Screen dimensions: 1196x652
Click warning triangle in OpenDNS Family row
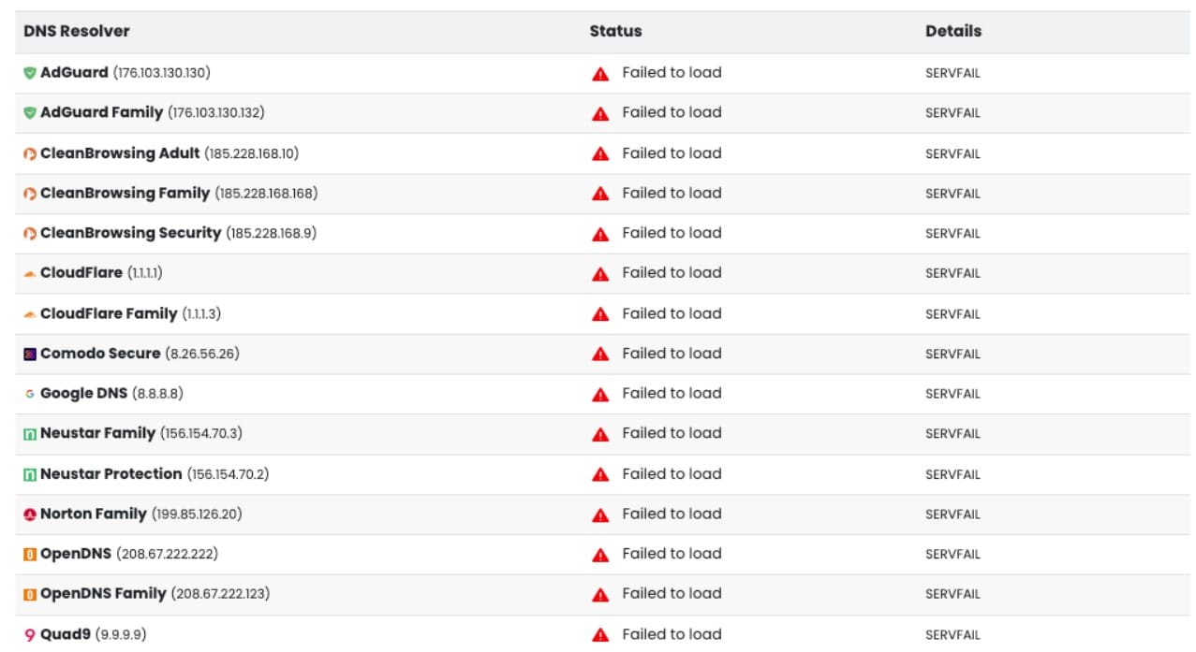coord(600,595)
